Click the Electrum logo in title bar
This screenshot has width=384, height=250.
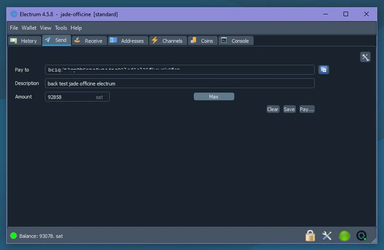14,14
